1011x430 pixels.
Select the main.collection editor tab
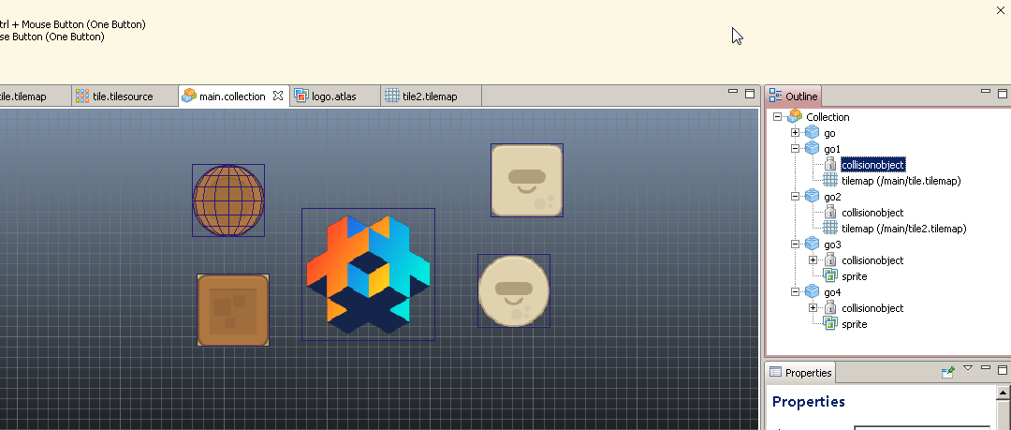click(233, 96)
